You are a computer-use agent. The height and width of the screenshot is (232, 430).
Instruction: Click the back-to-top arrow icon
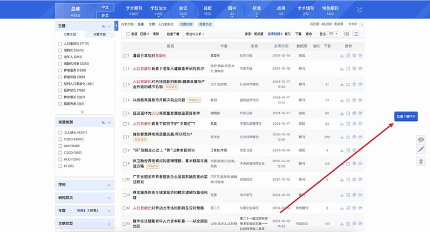421,161
